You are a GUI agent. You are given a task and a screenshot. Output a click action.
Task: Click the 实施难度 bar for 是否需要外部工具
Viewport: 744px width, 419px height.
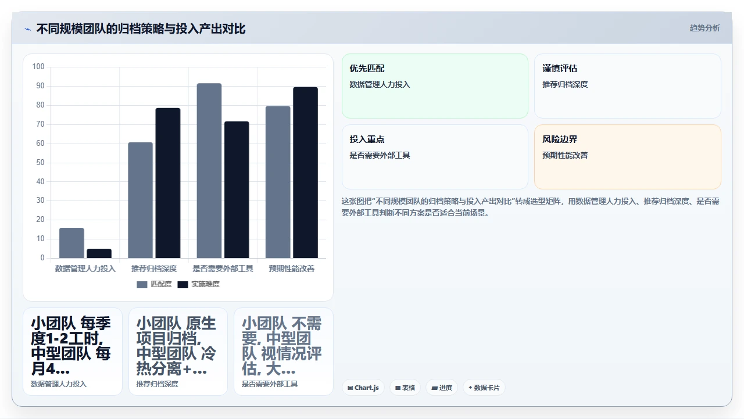point(237,189)
